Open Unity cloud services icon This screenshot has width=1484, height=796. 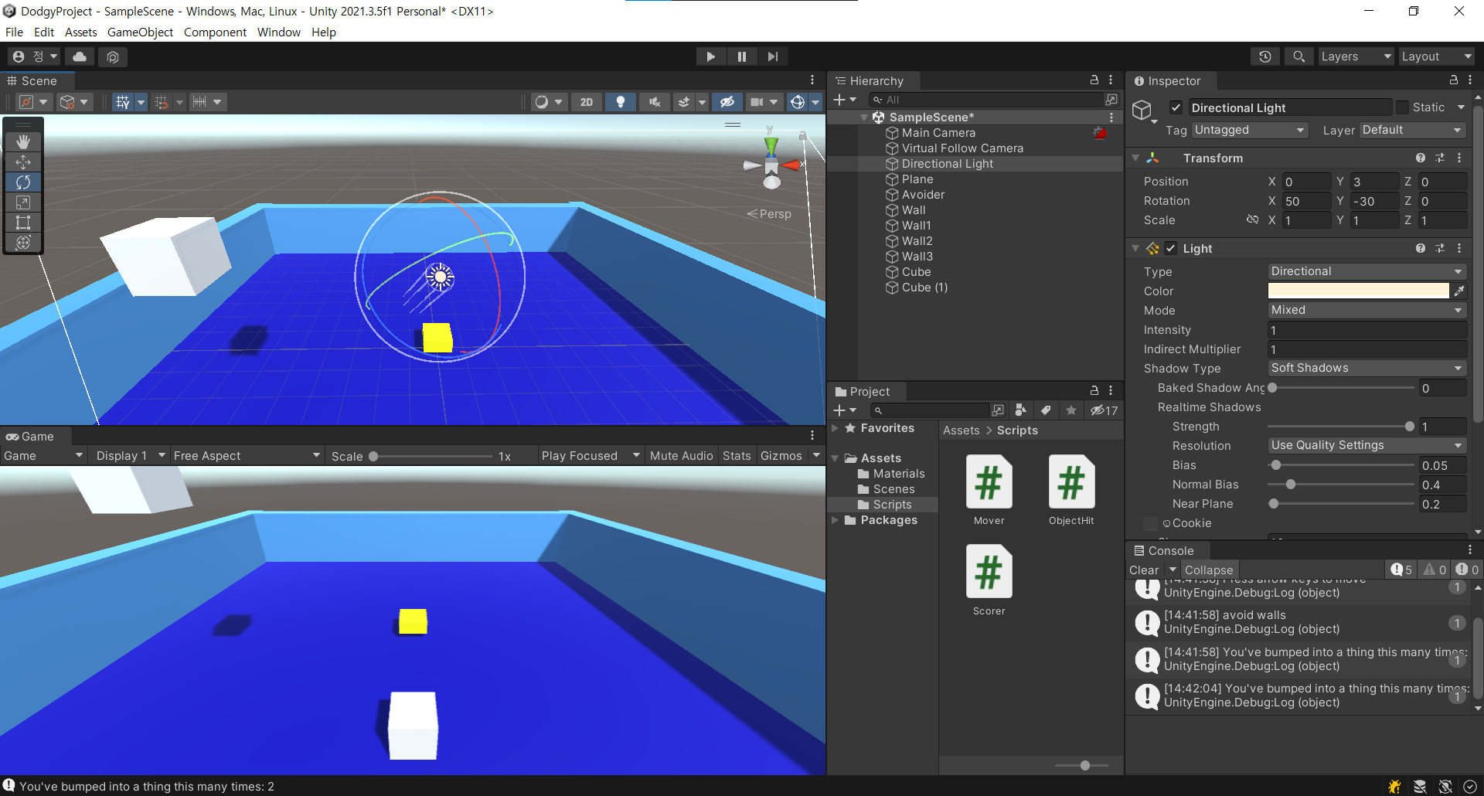80,56
